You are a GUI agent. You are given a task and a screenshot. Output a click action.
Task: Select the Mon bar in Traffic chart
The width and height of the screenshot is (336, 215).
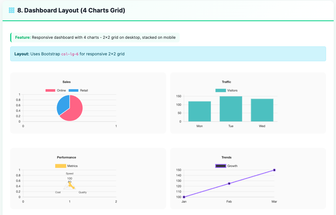200,111
